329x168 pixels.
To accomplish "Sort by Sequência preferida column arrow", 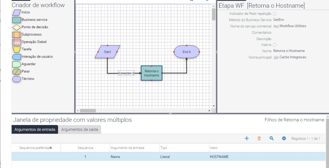I will (x=50, y=148).
